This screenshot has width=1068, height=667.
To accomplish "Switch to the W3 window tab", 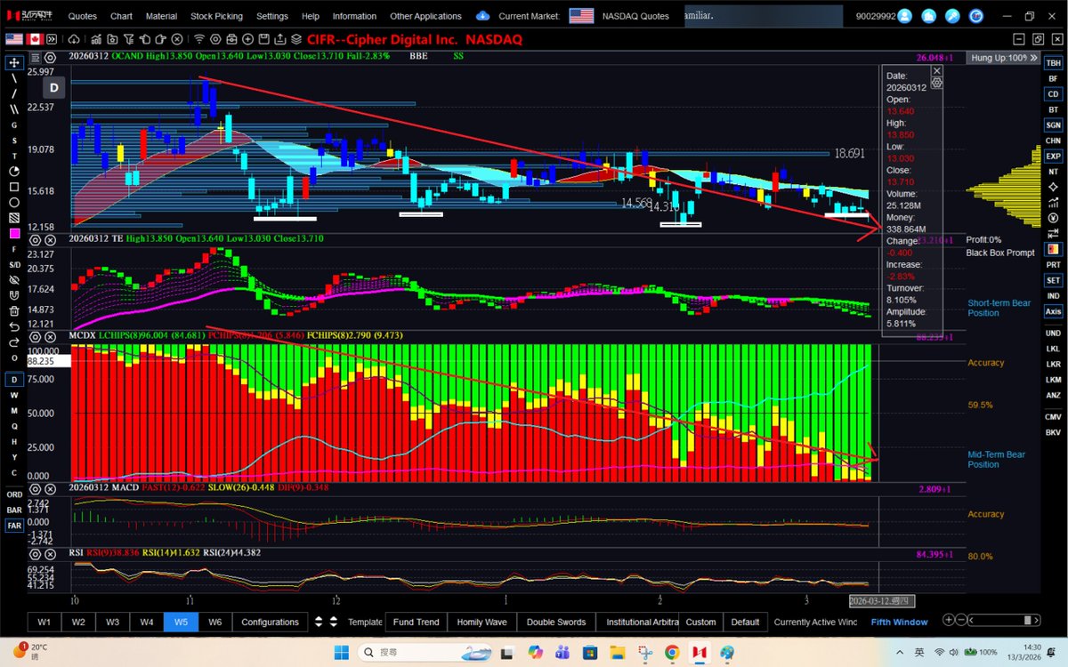I will (112, 622).
